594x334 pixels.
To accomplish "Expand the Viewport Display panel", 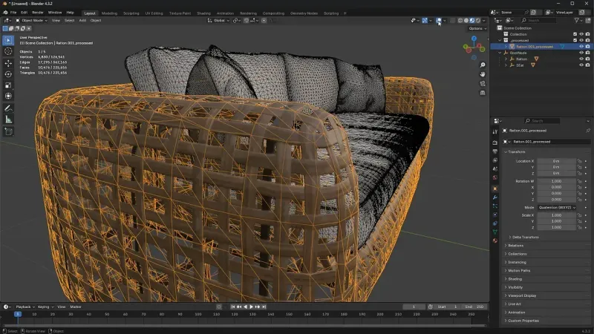I will click(x=521, y=295).
